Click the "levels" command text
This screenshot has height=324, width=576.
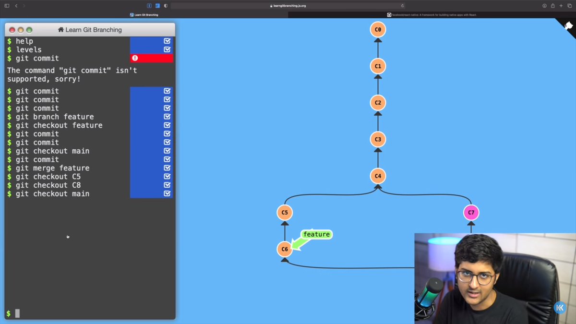point(29,49)
